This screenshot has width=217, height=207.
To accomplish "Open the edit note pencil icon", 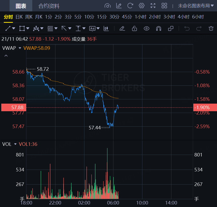I will point(119,6).
